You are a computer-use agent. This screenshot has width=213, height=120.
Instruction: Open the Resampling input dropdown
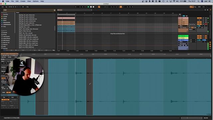[192, 24]
